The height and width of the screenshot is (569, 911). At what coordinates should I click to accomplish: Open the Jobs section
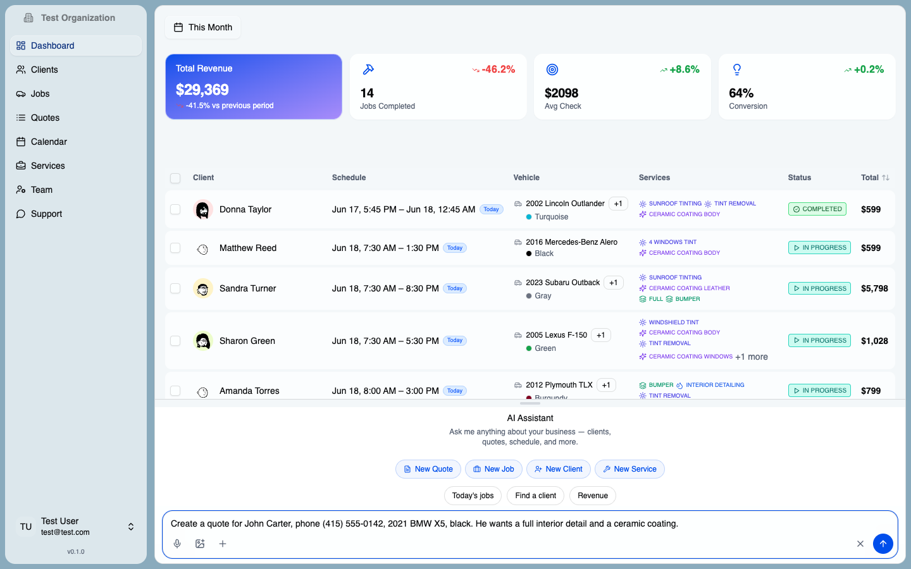pyautogui.click(x=76, y=94)
